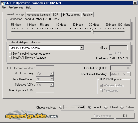The width and height of the screenshot is (138, 123).
Task: Click the connection speed slider handle
Action: (92, 32)
